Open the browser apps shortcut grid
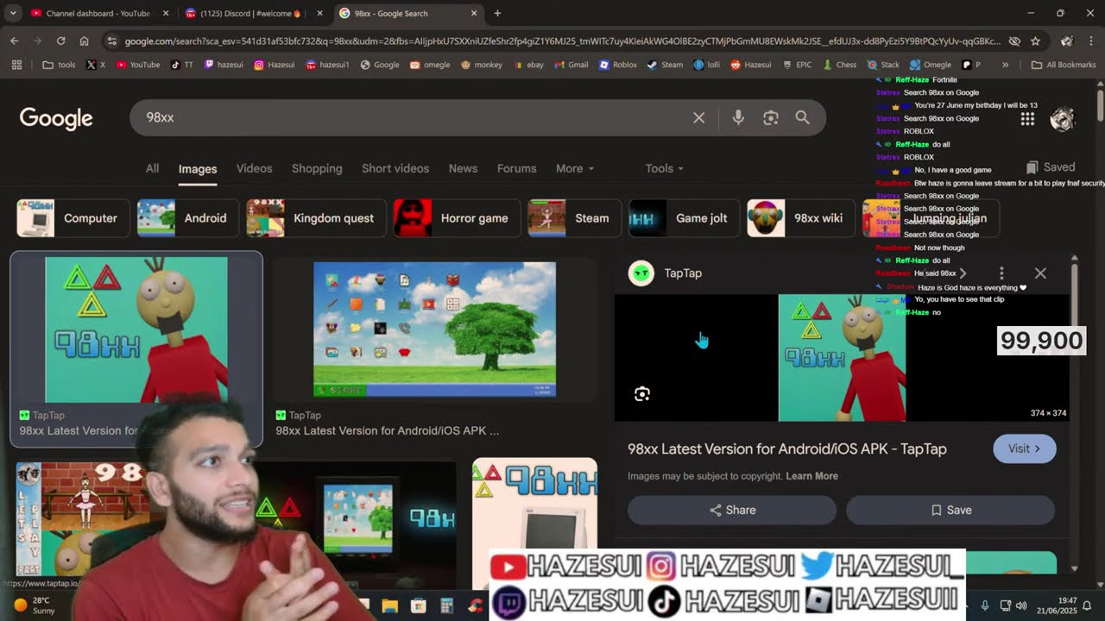Image resolution: width=1105 pixels, height=621 pixels. pyautogui.click(x=16, y=65)
